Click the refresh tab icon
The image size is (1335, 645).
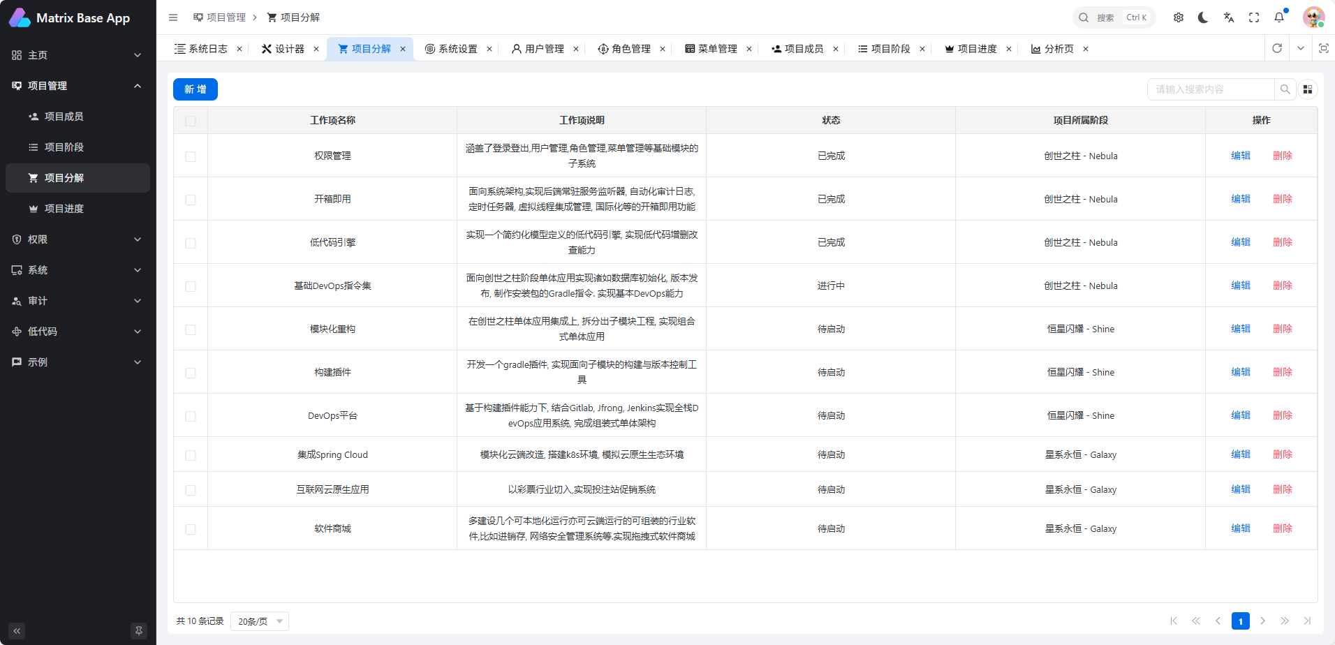(1277, 48)
